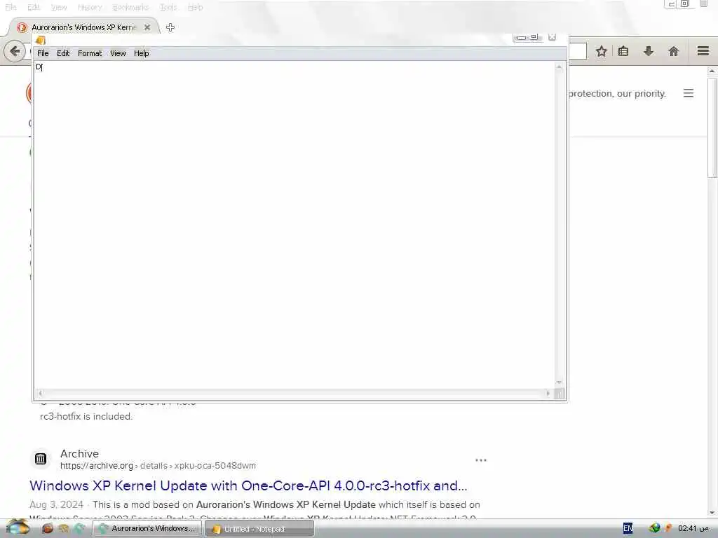Go back with the browser back arrow
This screenshot has width=718, height=538.
15,50
